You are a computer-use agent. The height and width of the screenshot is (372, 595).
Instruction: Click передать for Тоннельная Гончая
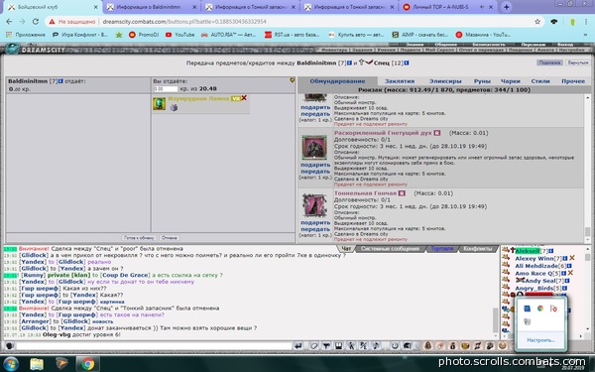pos(315,229)
